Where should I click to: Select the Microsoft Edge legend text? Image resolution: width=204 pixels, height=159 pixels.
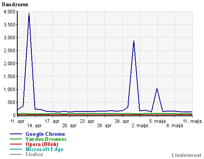point(44,149)
